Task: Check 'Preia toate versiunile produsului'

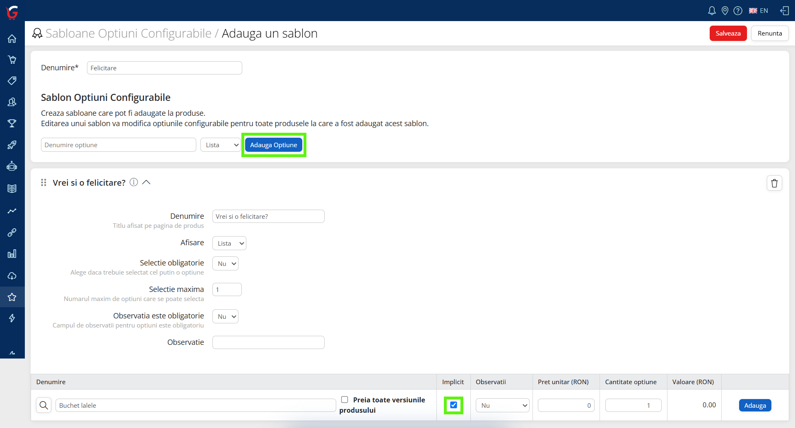Action: 344,399
